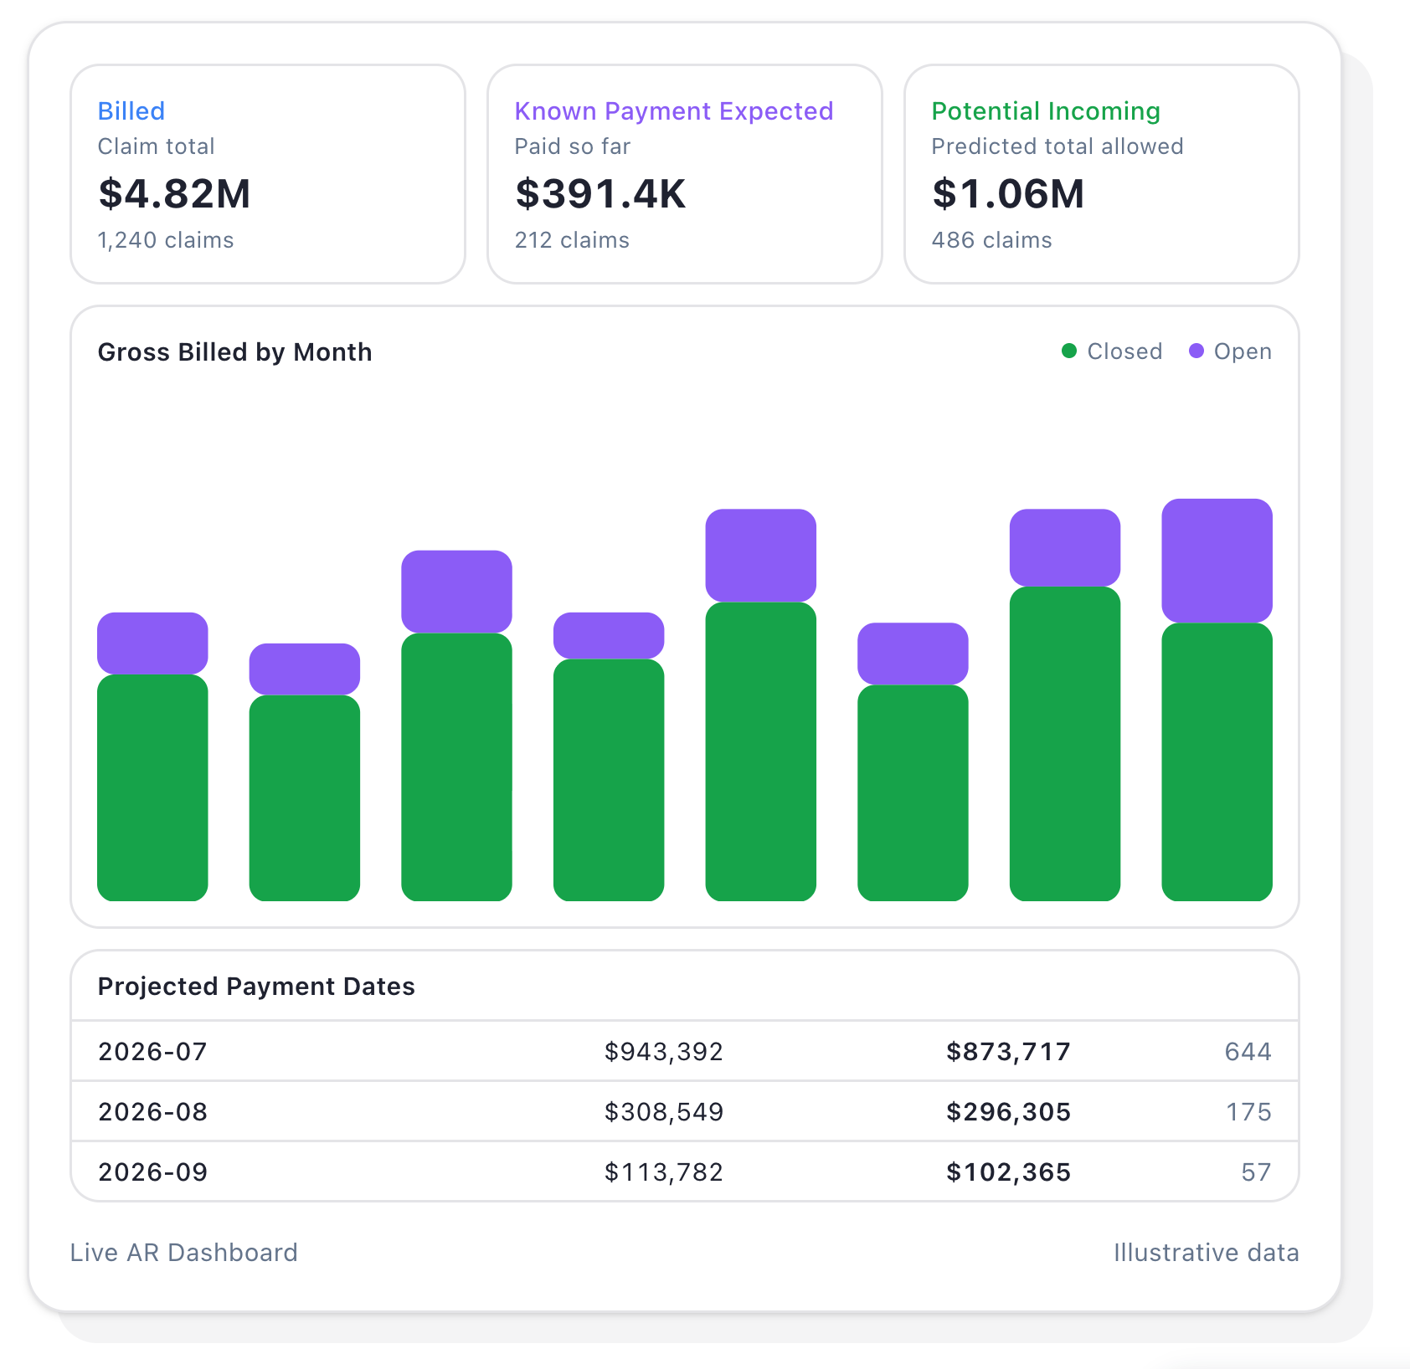Click the $113,782 amount cell
This screenshot has height=1369, width=1410.
(x=664, y=1172)
